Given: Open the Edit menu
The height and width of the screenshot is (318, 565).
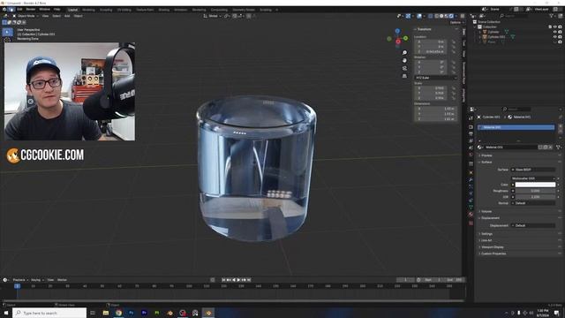Looking at the screenshot, I should (19, 10).
